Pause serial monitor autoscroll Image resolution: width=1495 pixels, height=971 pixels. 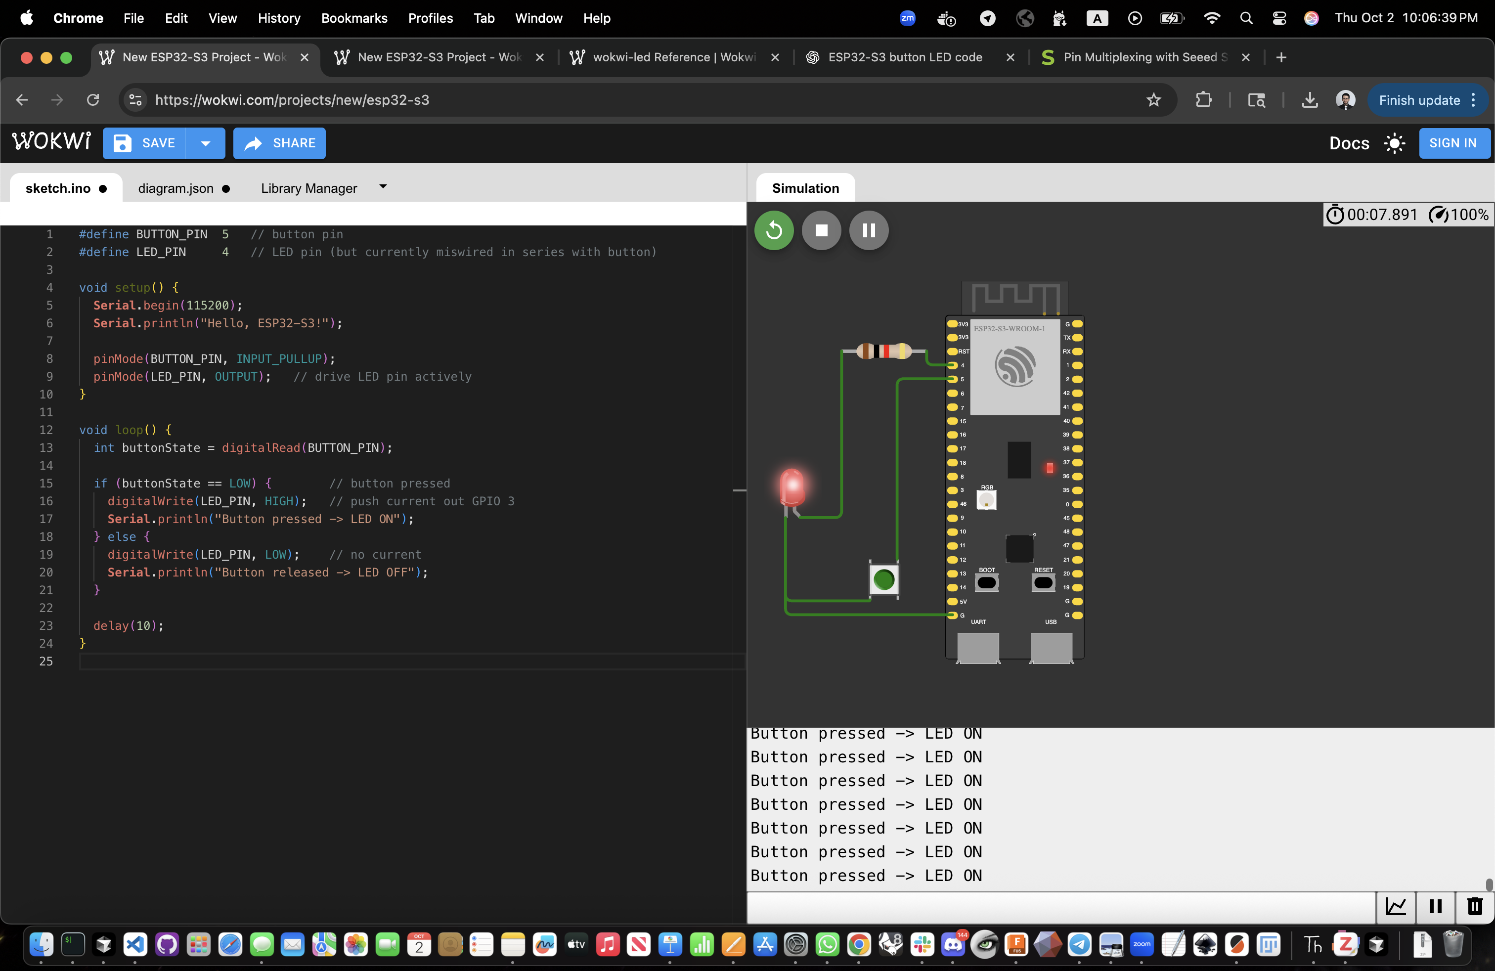1435,906
